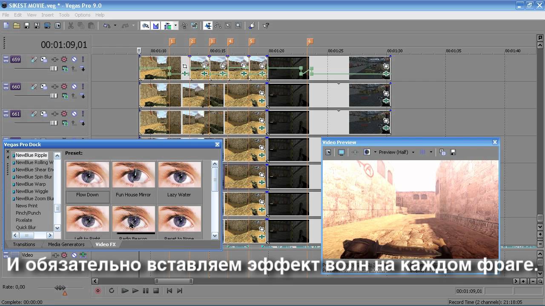Click the Record button in transport
This screenshot has width=545, height=306.
(98, 291)
